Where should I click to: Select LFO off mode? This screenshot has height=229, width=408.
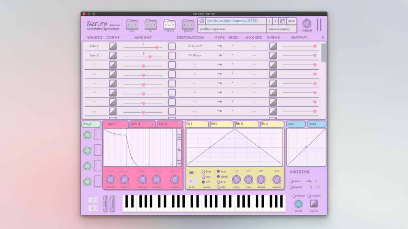click(203, 182)
